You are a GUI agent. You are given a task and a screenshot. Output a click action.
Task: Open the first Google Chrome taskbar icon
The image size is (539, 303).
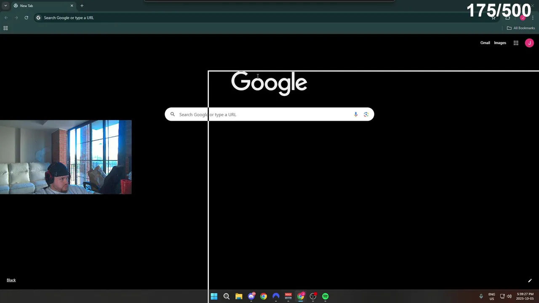click(264, 296)
